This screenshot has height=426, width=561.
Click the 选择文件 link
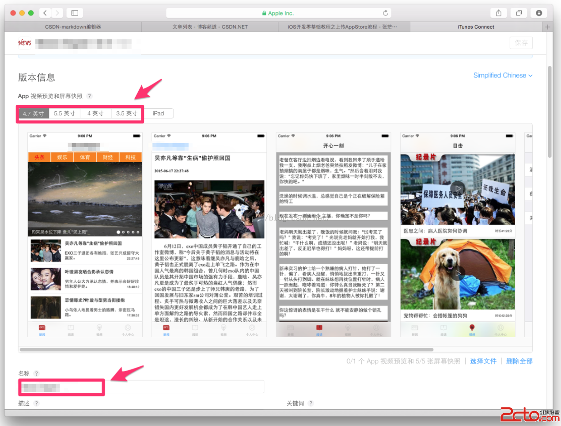(483, 361)
